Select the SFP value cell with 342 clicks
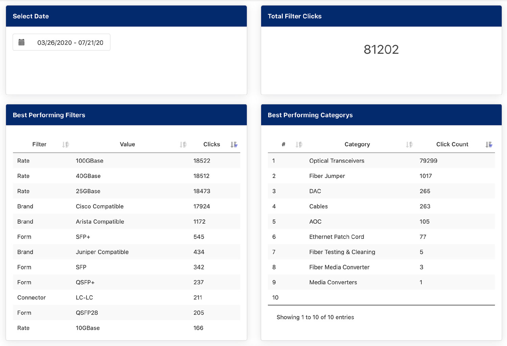507x346 pixels. (x=81, y=267)
